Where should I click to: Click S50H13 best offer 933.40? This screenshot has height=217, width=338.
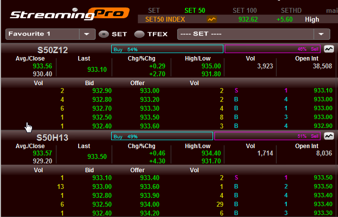coord(150,178)
